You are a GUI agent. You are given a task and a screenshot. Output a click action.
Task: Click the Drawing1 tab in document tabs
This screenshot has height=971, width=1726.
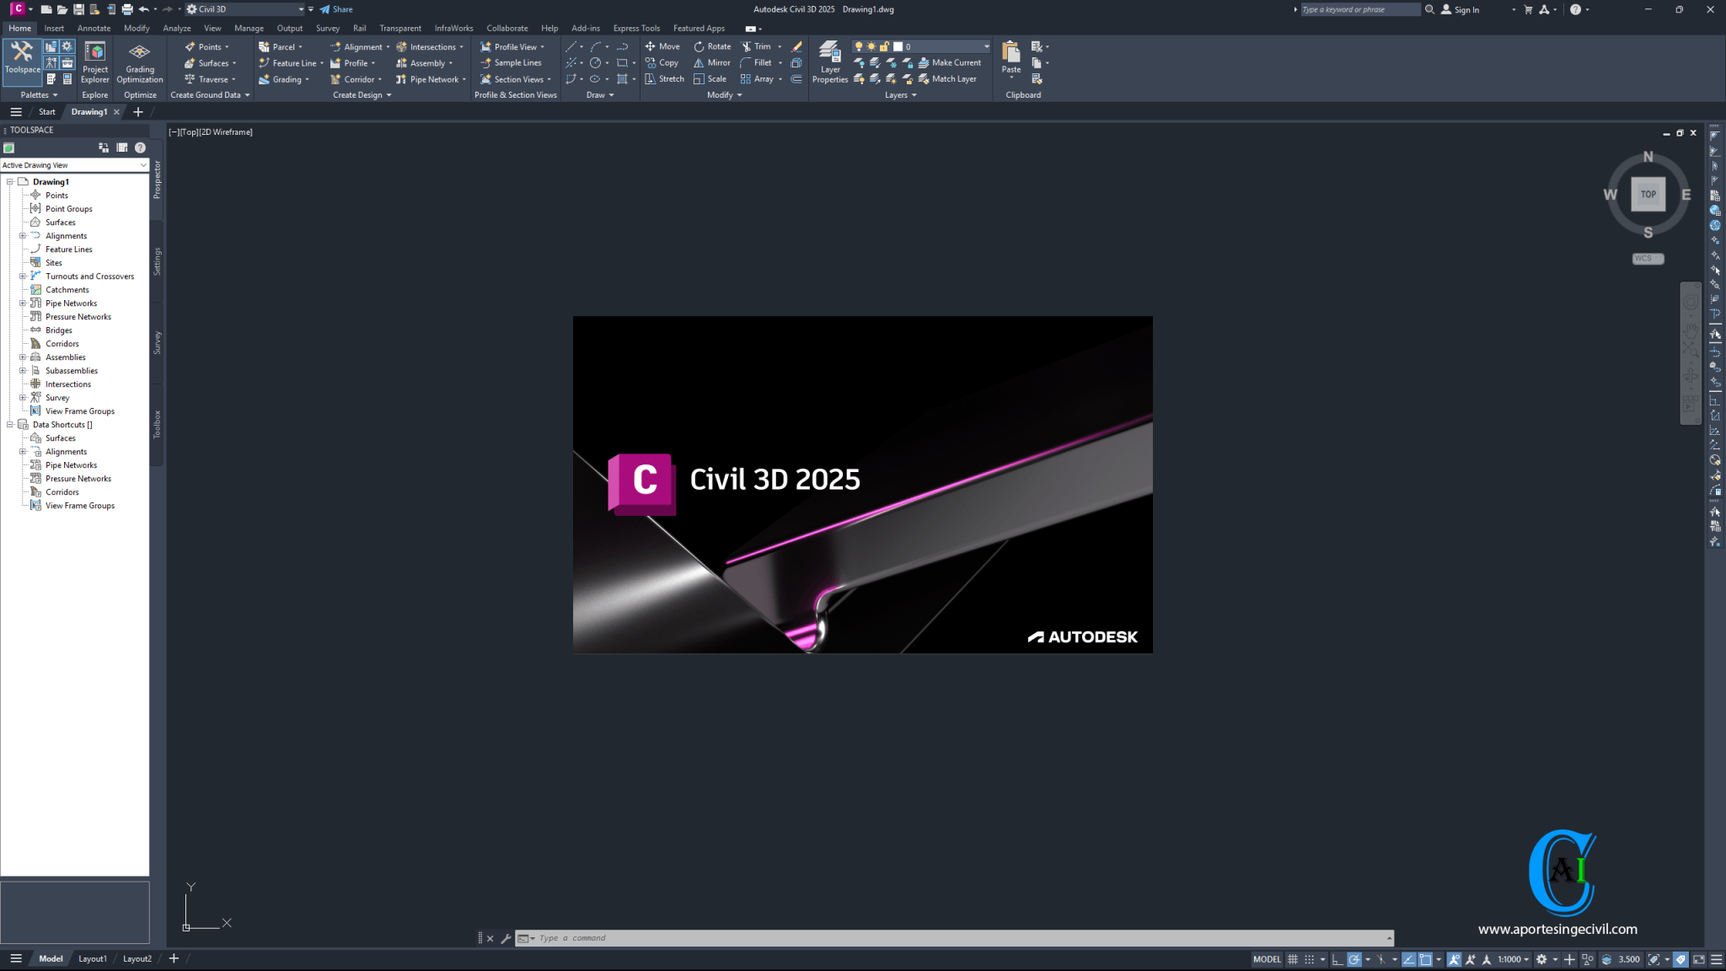click(90, 111)
